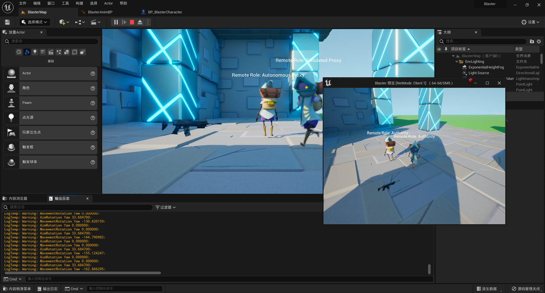Click the 源码管理关闭 source control status
The height and width of the screenshot is (293, 545).
click(x=526, y=289)
